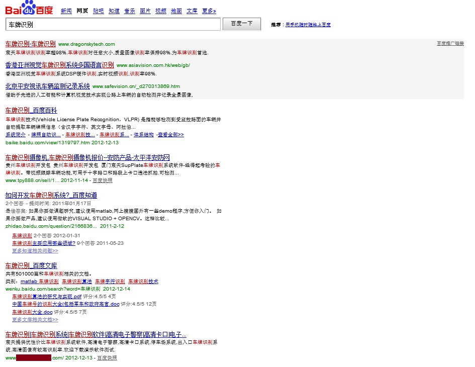View 百度快照 for the tpy888.cn result
This screenshot has height=367, width=475.
(x=102, y=180)
